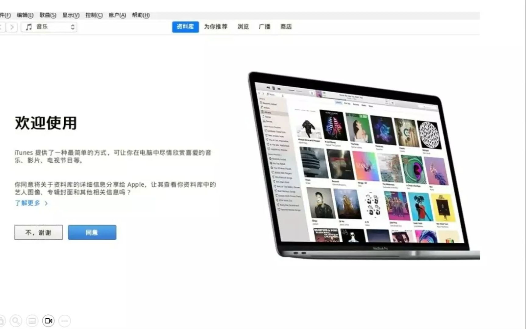Switch to the 为你推荐 tab

[x=216, y=27]
